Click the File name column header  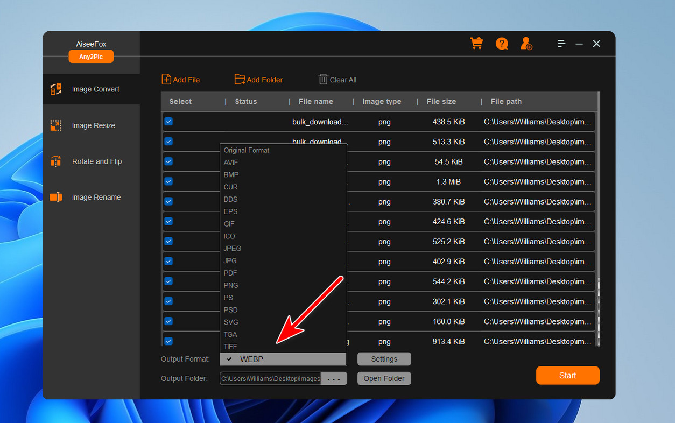point(316,102)
